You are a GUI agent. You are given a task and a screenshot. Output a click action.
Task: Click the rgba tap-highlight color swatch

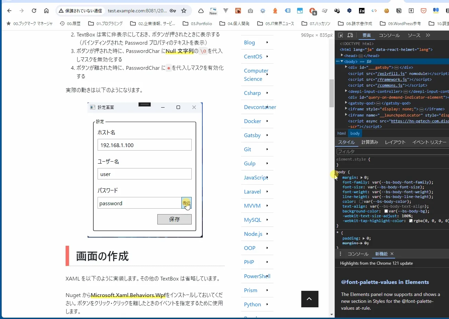[411, 221]
